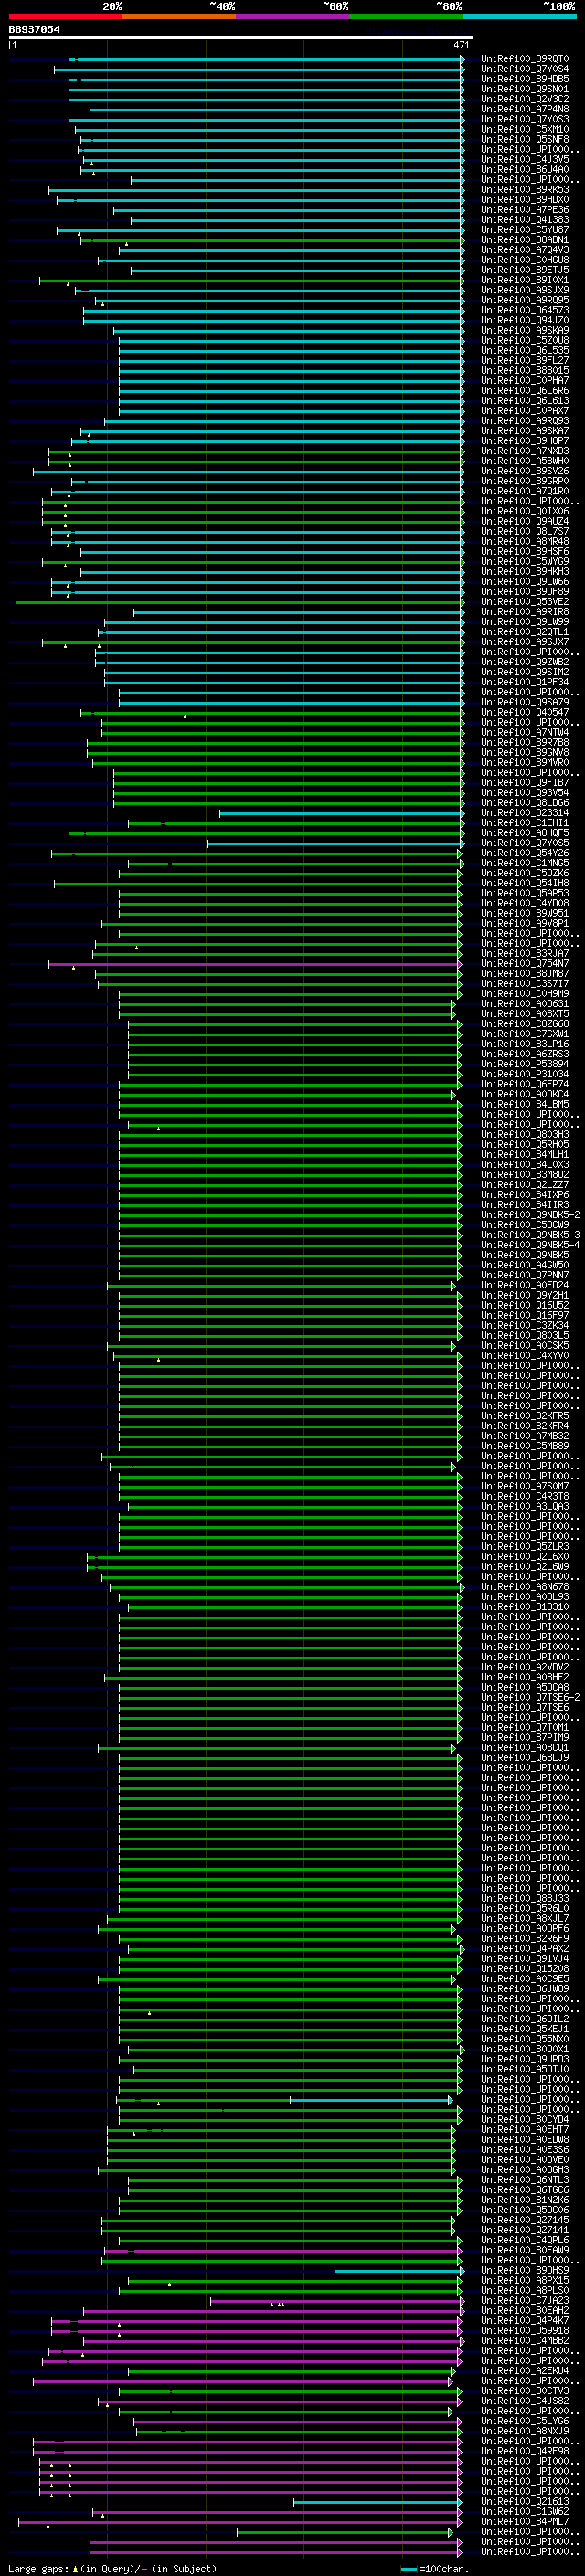Image resolution: width=585 pixels, height=2576 pixels.
Task: Select UniRef100_A7P4N8 in the hit list
Action: point(524,109)
